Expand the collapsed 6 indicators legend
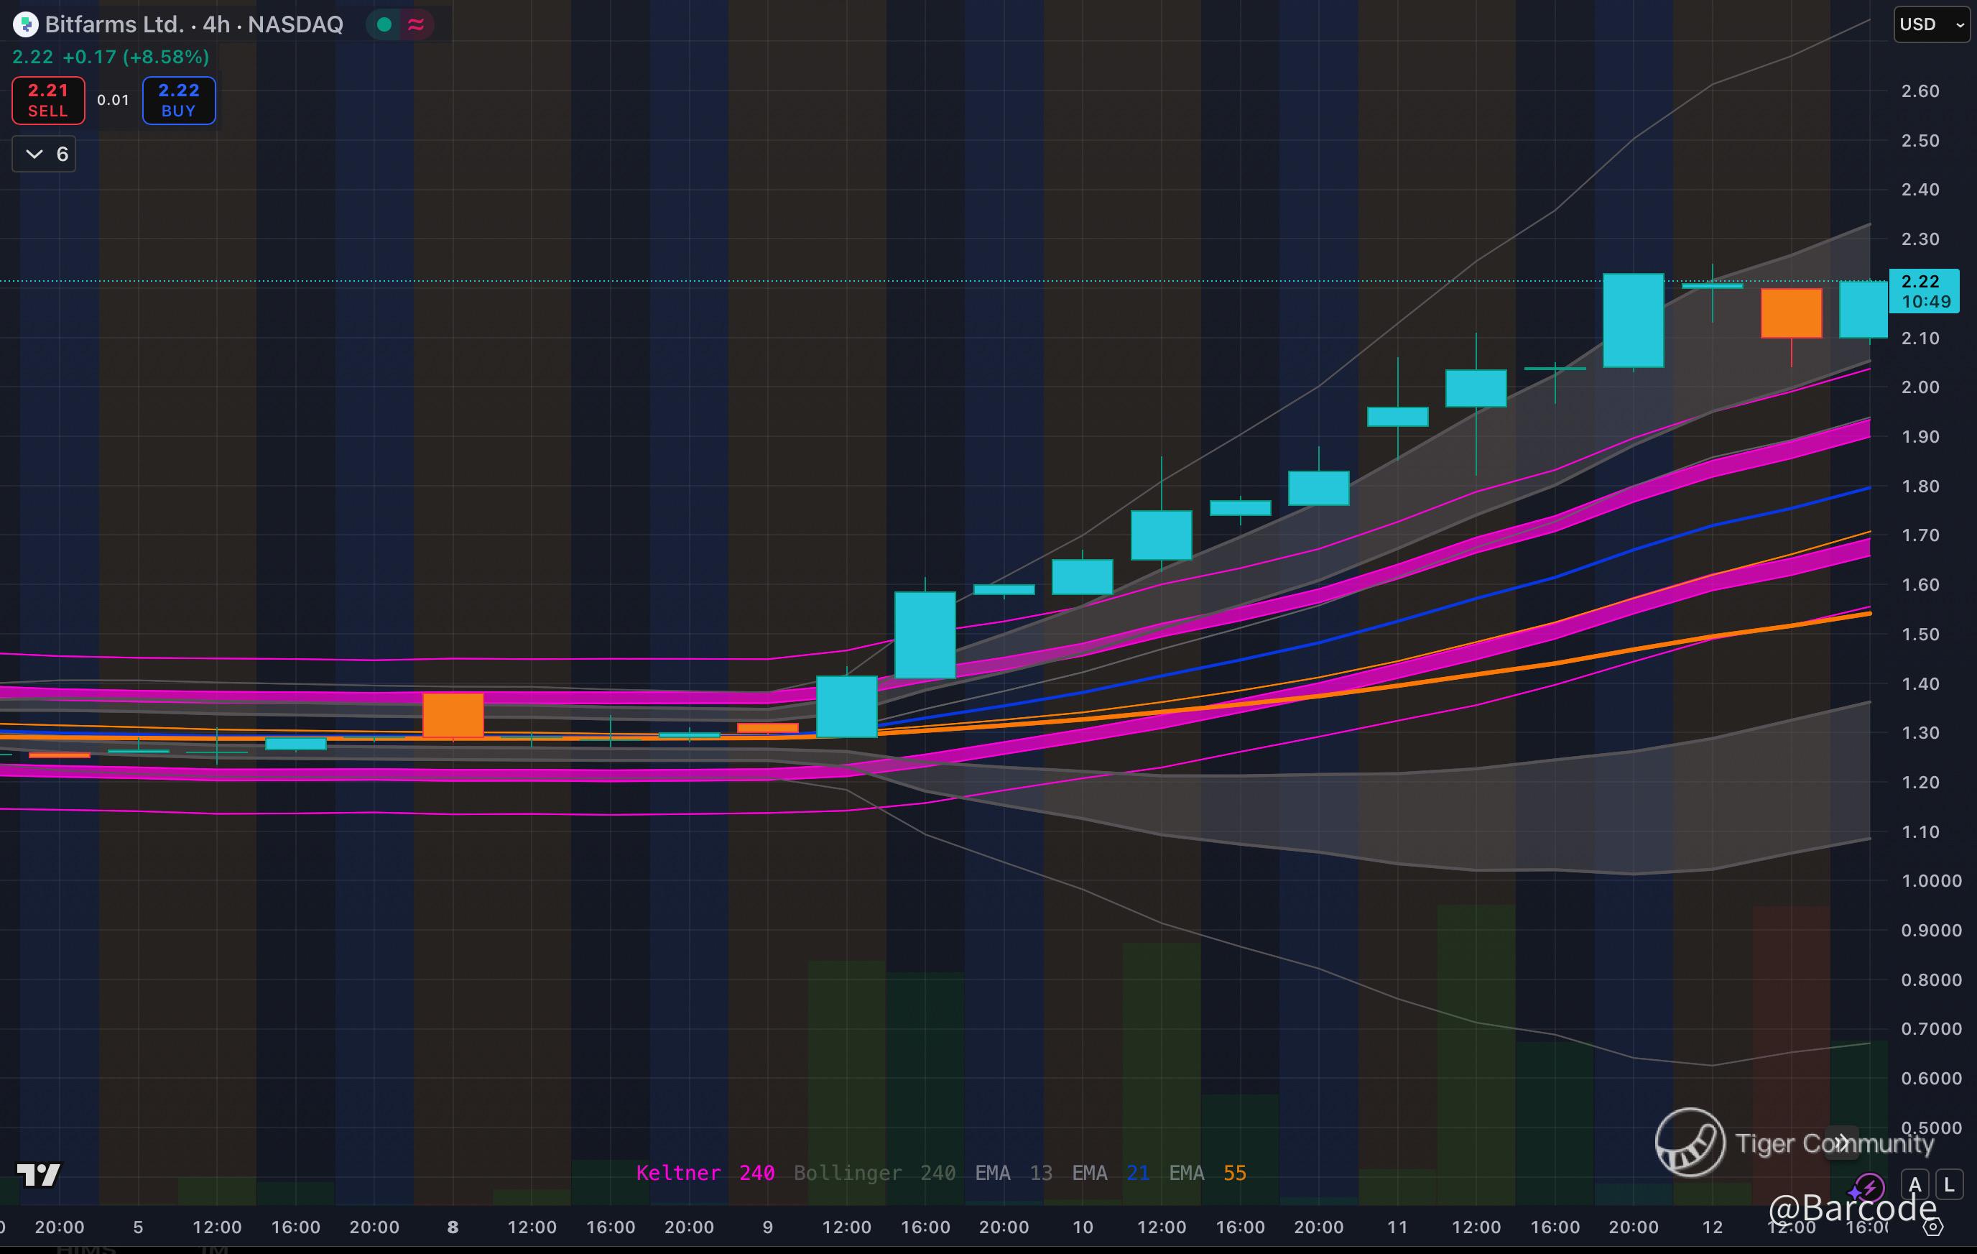The height and width of the screenshot is (1254, 1977). click(45, 155)
